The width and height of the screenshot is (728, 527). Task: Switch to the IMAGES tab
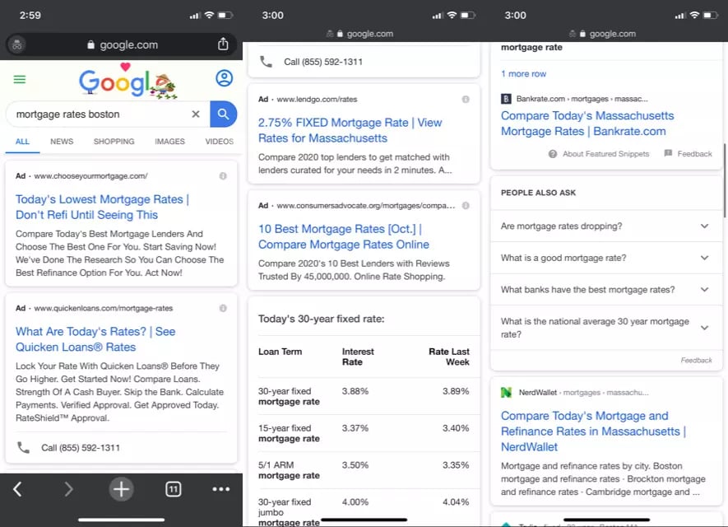pyautogui.click(x=170, y=142)
